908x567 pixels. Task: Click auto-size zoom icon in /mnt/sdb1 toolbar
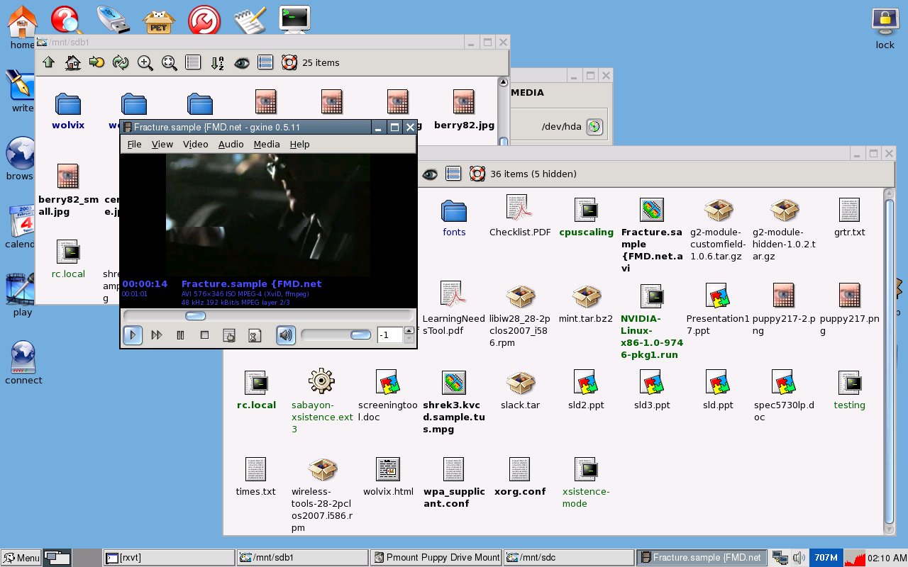169,62
